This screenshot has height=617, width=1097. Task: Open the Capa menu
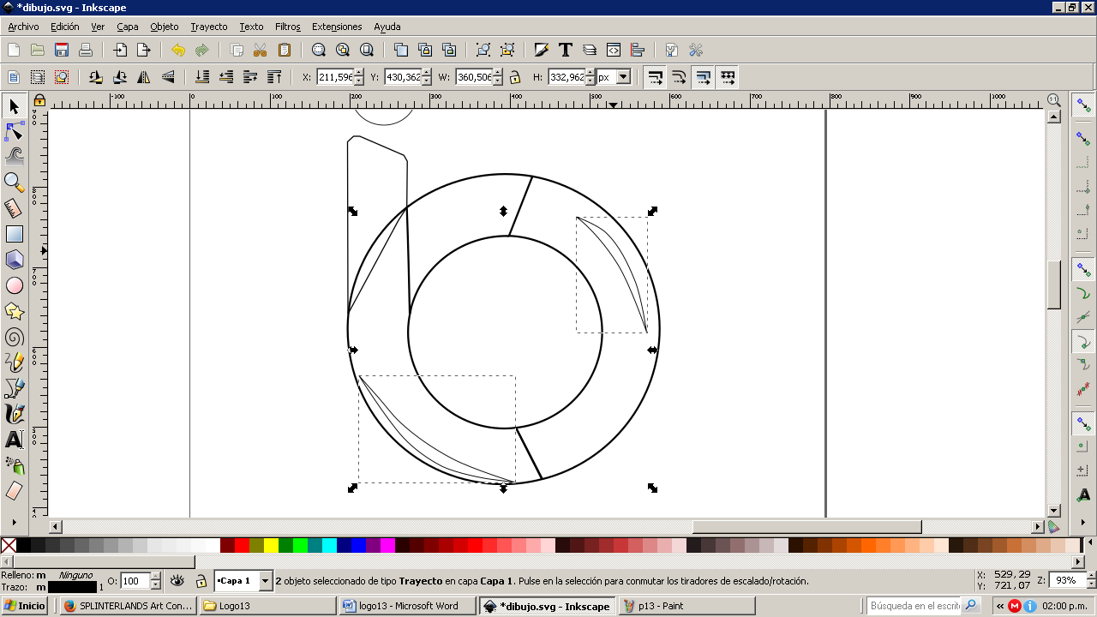[x=128, y=27]
